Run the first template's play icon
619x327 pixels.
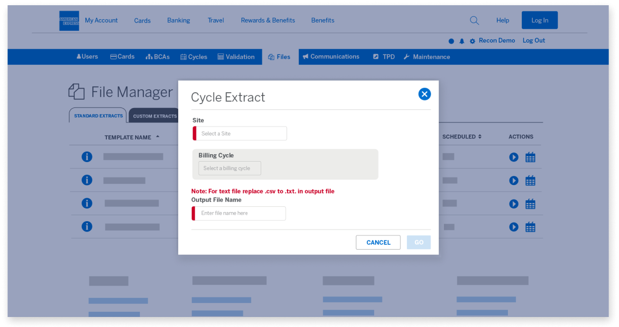(x=514, y=157)
